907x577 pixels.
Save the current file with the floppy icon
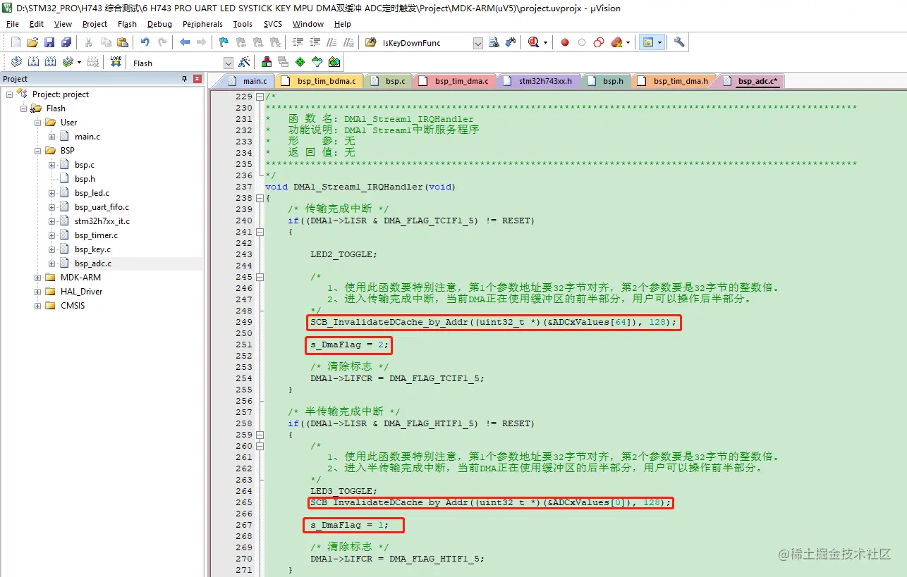pos(49,42)
